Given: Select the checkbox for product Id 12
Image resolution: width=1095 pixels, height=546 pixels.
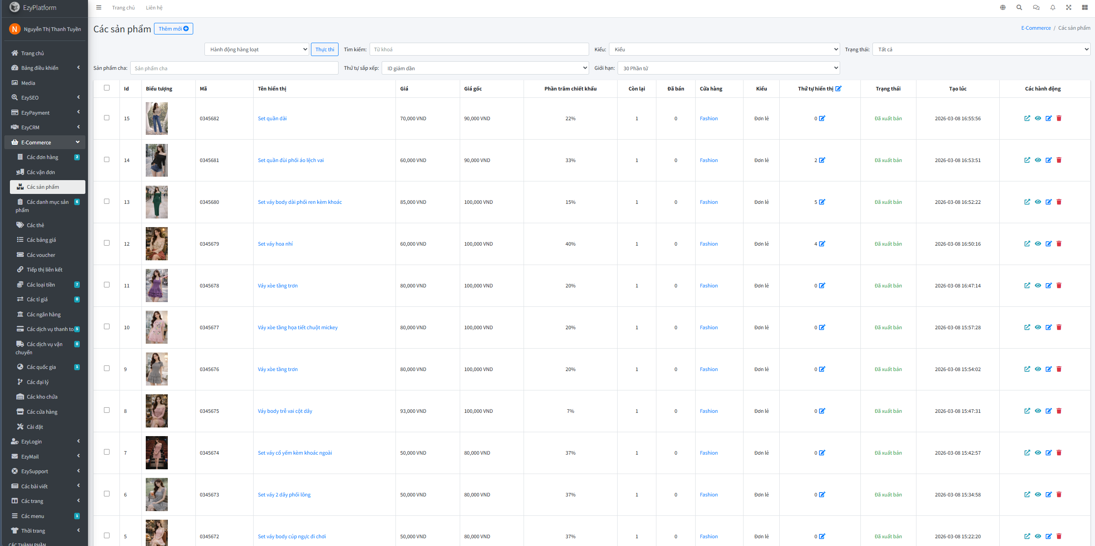Looking at the screenshot, I should (x=107, y=243).
